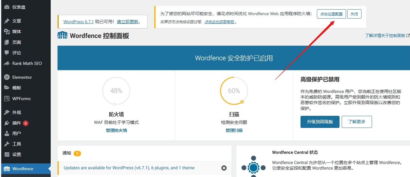Click the red 6 badge on 插件

click(25, 123)
